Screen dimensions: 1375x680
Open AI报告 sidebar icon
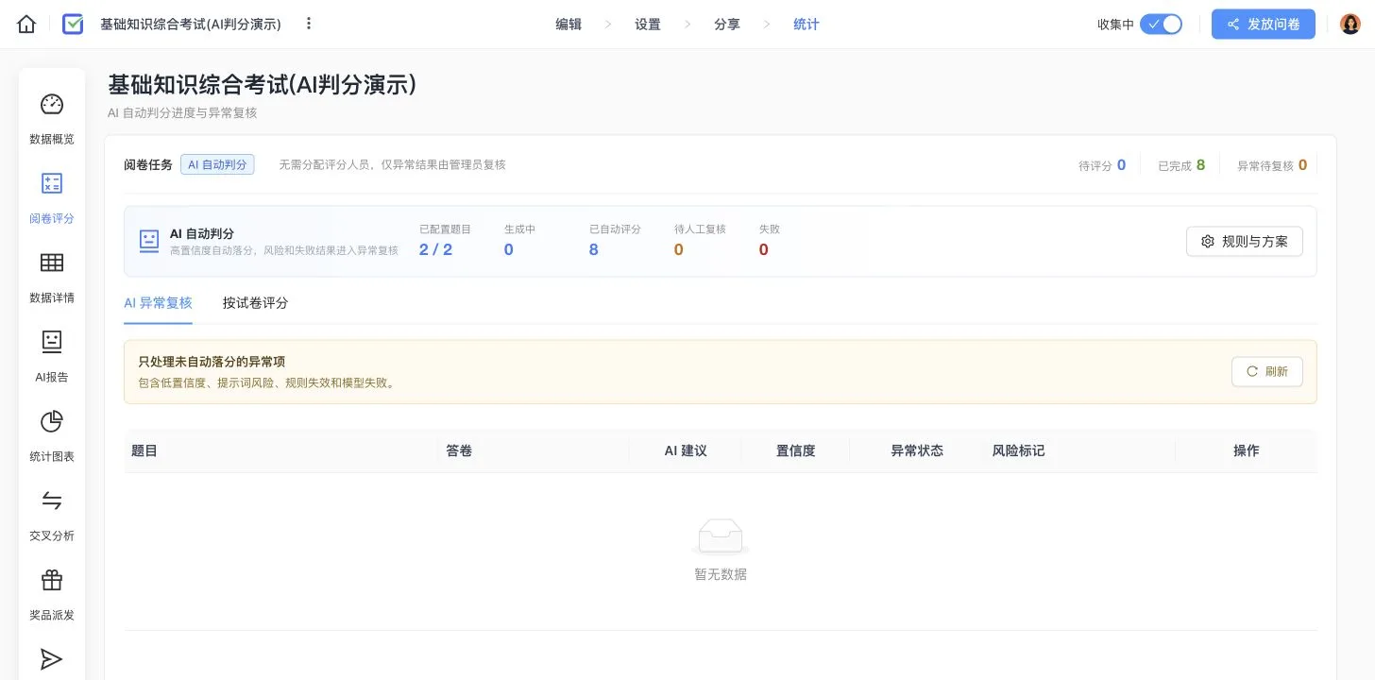[x=52, y=342]
